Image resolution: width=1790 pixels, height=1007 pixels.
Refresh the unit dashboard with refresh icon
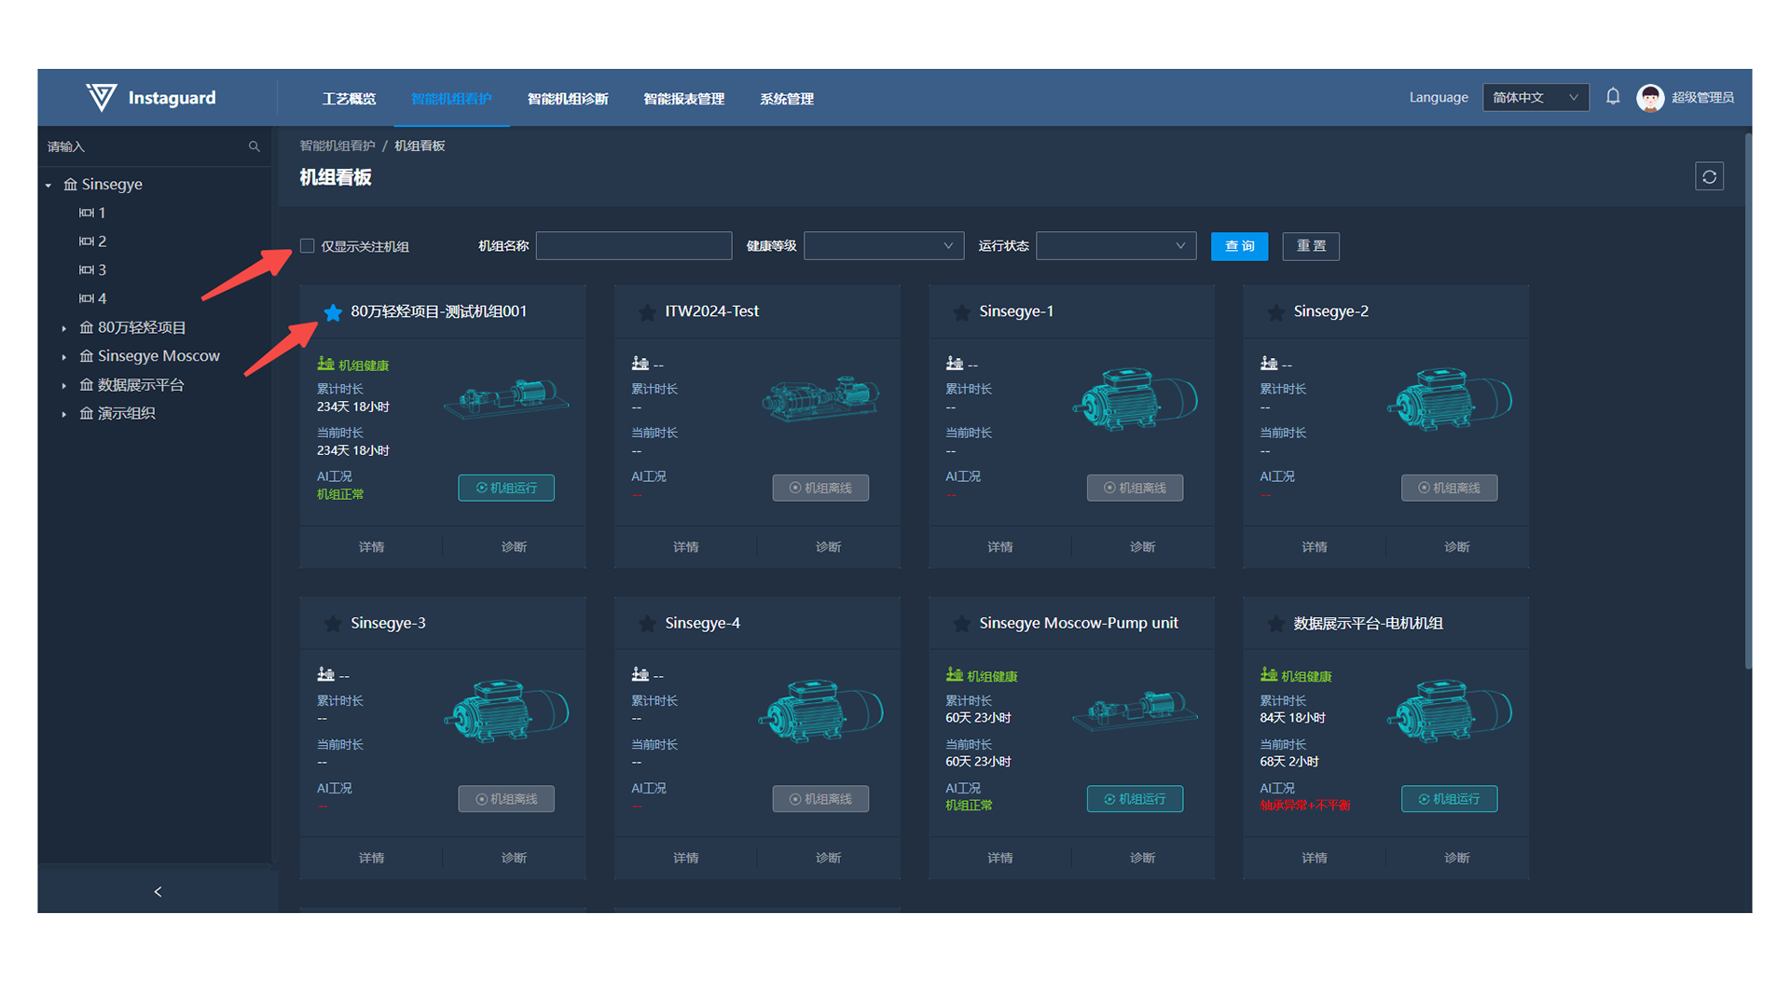[x=1709, y=177]
